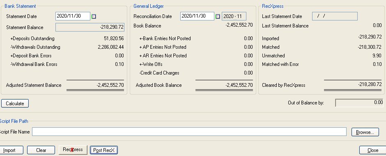Click the Last Statement Date field

click(335, 16)
